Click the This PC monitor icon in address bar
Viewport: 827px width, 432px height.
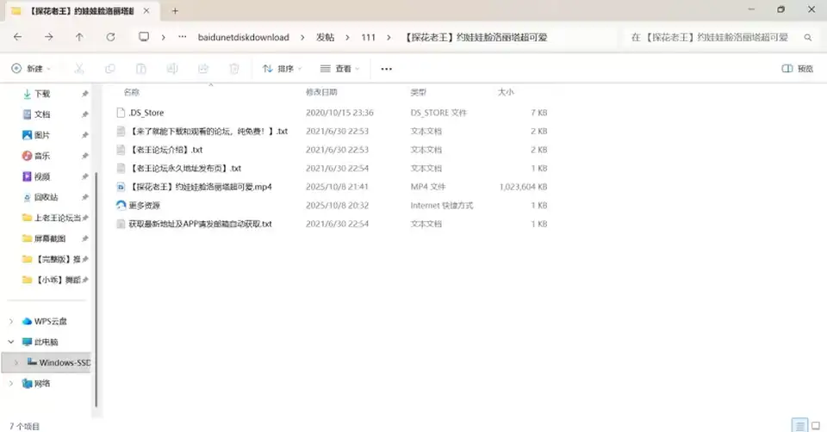click(x=144, y=37)
